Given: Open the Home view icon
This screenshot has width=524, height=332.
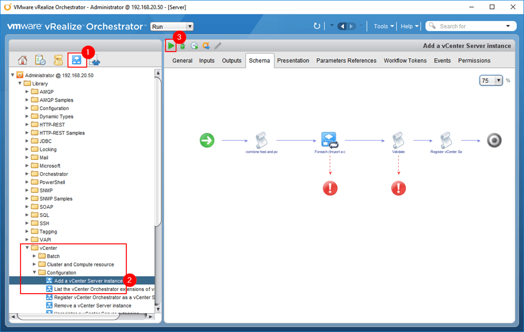Looking at the screenshot, I should [x=22, y=61].
